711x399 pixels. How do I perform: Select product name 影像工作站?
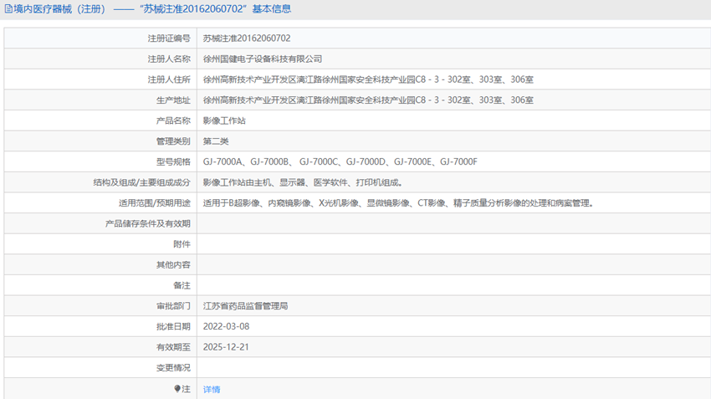pyautogui.click(x=224, y=120)
